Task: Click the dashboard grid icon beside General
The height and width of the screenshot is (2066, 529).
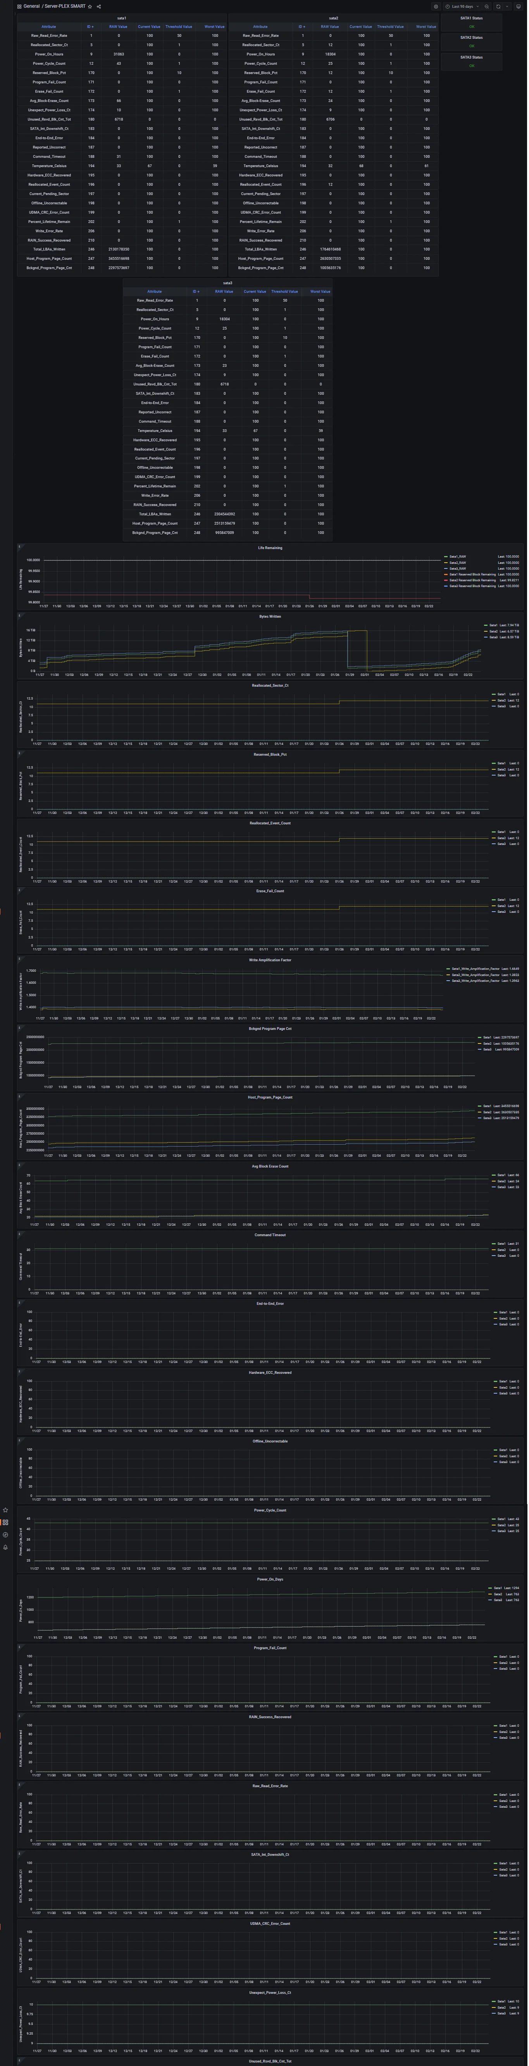Action: (19, 7)
